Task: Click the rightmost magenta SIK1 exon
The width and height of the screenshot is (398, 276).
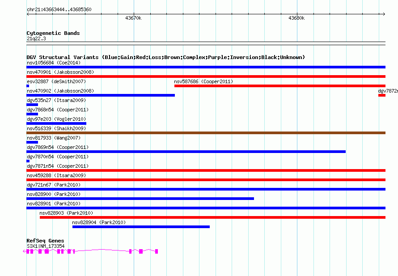Action: [157, 251]
